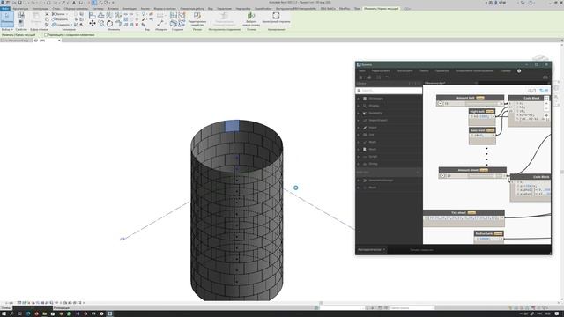
Task: Open the Dynamo run mode dropdown
Action: pyautogui.click(x=372, y=249)
